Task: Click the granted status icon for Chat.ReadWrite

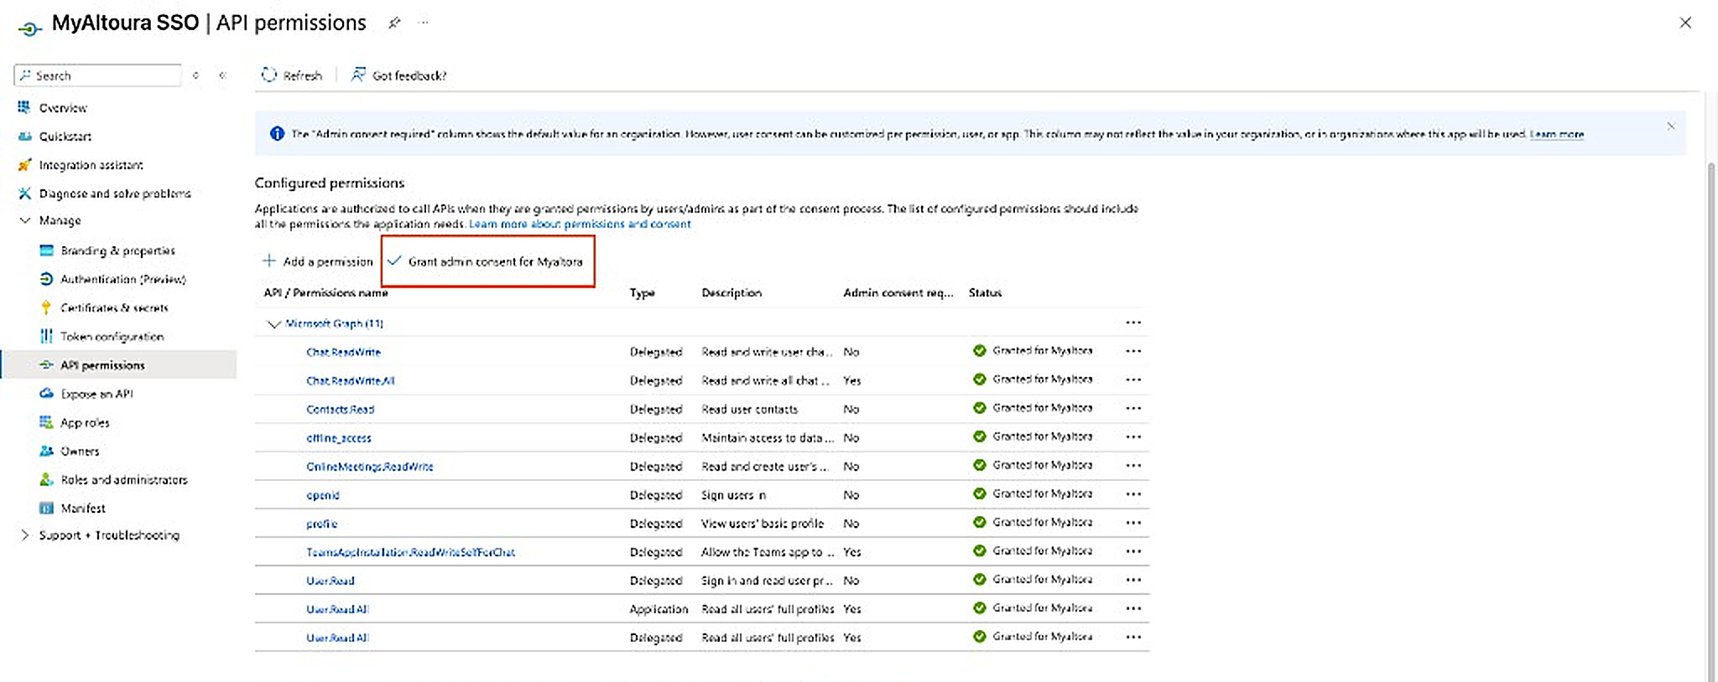Action: [x=979, y=351]
